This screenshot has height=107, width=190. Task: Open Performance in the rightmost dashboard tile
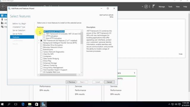click(116, 90)
